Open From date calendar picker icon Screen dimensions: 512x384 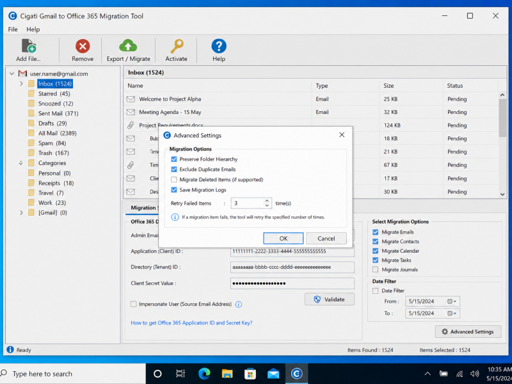[x=451, y=301]
